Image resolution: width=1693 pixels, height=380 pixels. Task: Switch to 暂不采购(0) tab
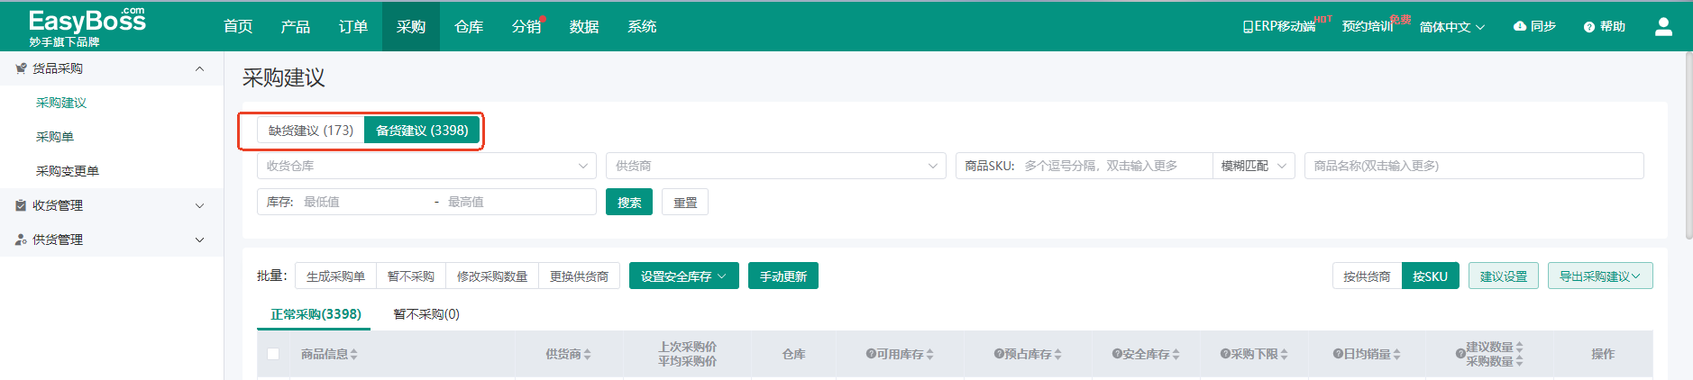[426, 314]
